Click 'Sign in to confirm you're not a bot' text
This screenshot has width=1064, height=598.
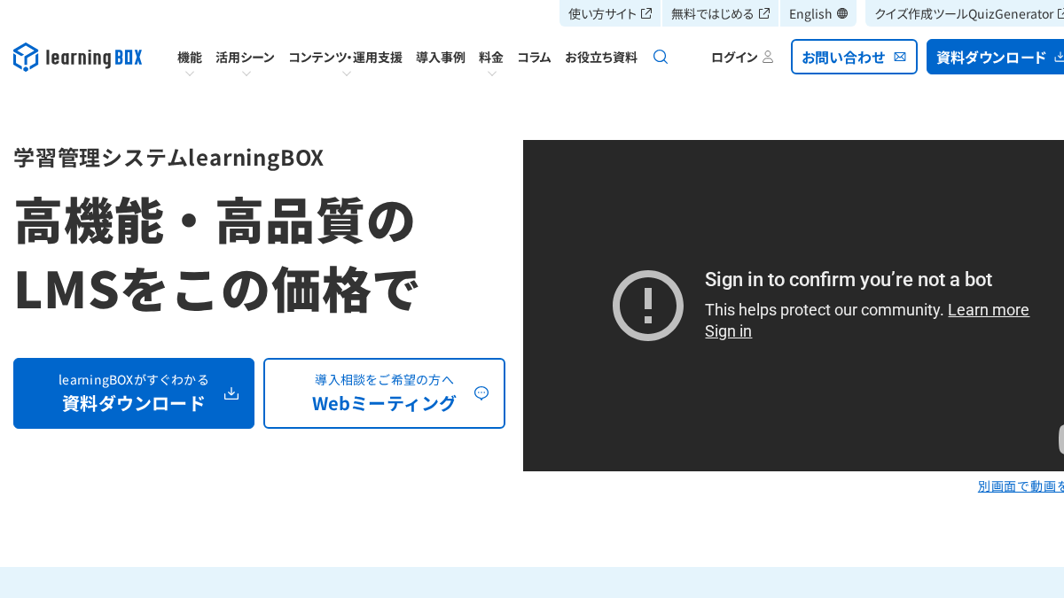click(849, 279)
